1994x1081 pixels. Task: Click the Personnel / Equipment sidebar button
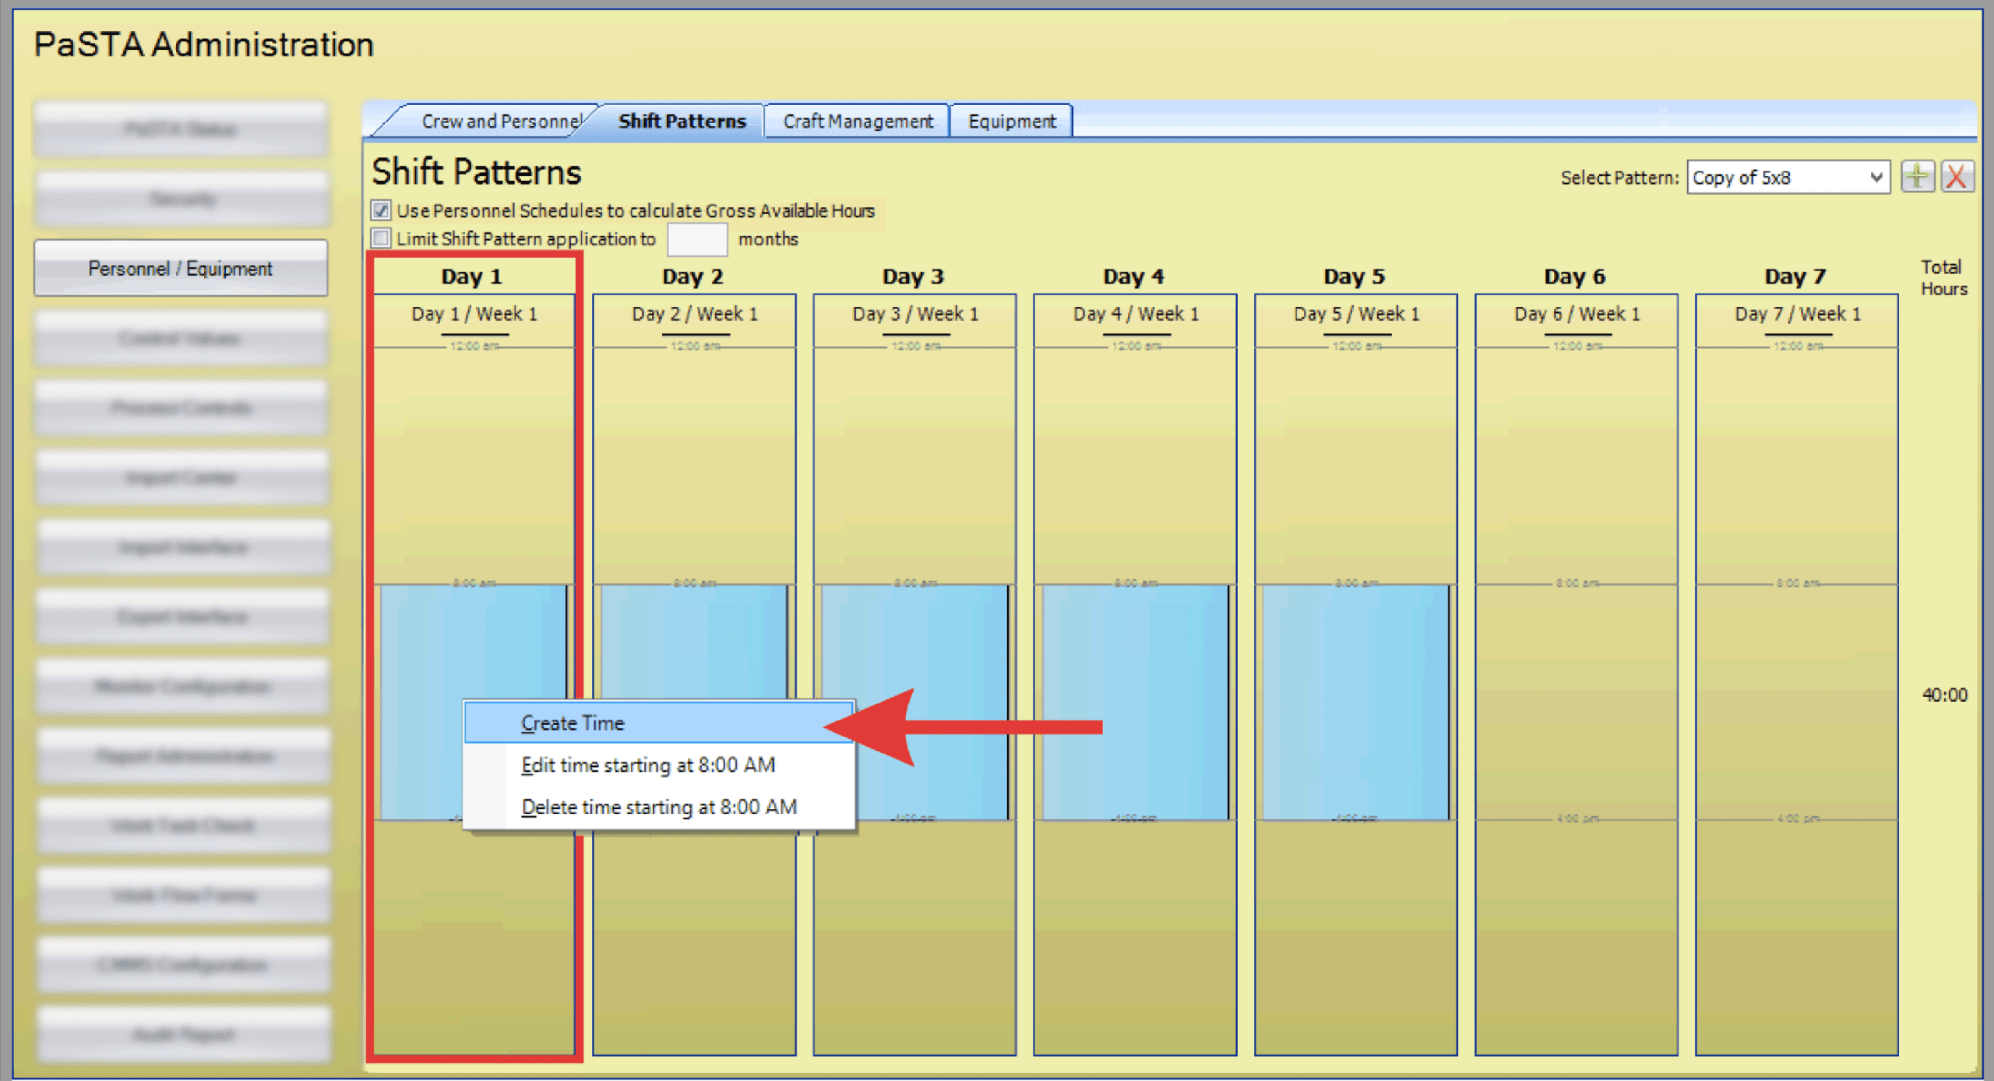tap(180, 269)
